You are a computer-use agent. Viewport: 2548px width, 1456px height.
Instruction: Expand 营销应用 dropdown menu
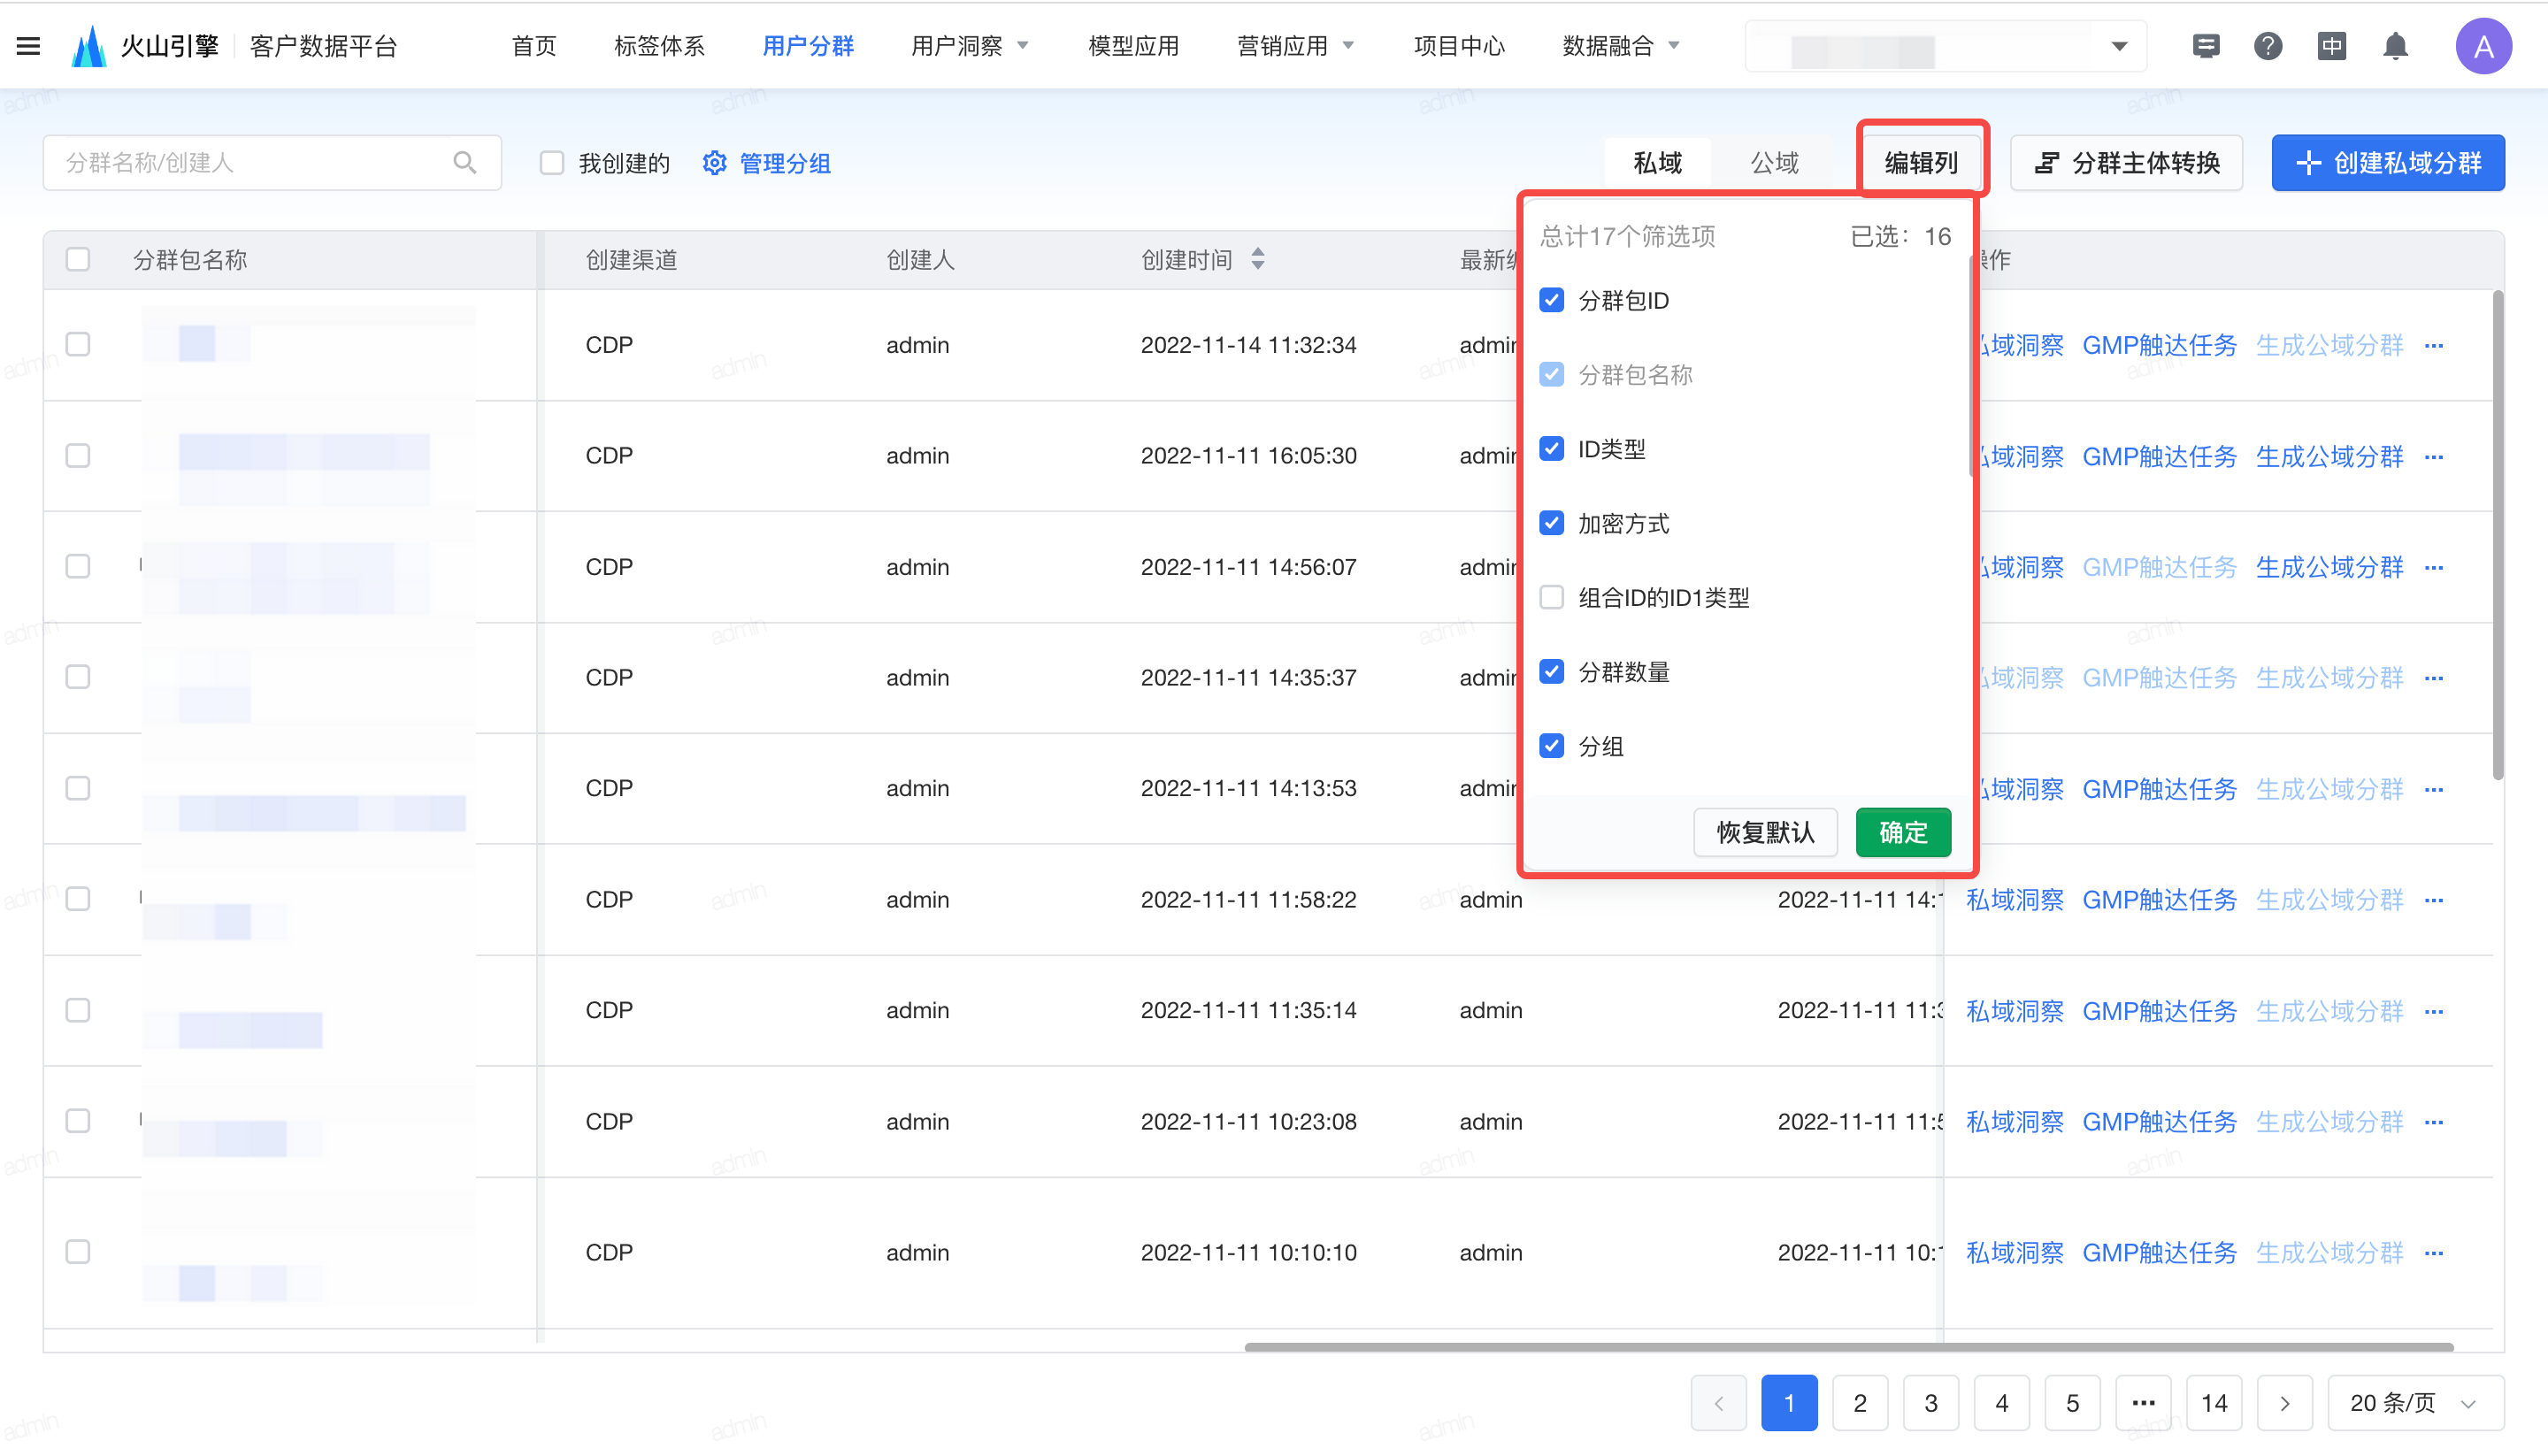(x=1295, y=46)
